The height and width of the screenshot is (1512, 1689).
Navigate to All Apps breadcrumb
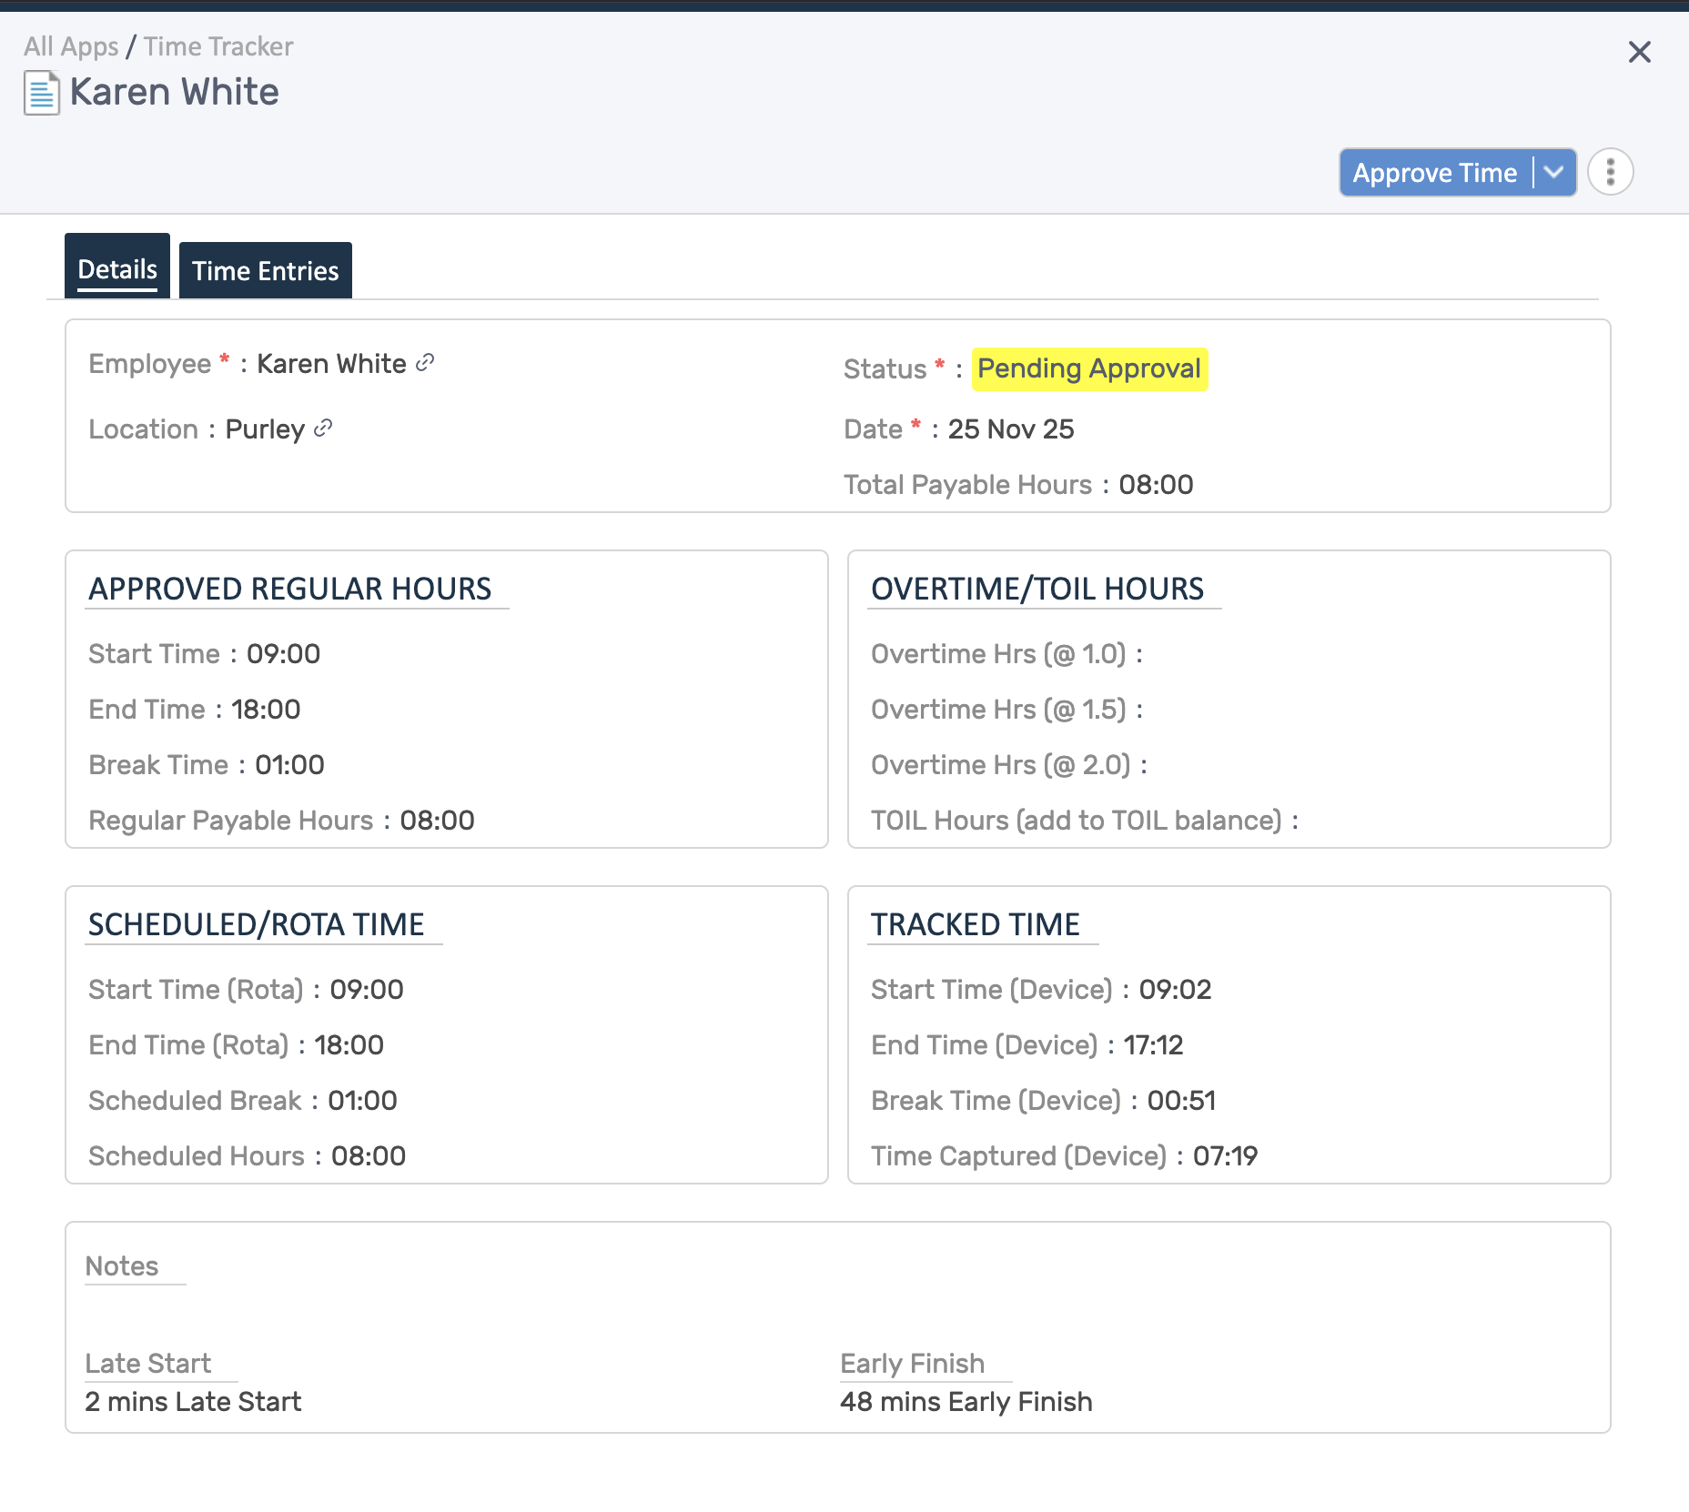tap(70, 45)
